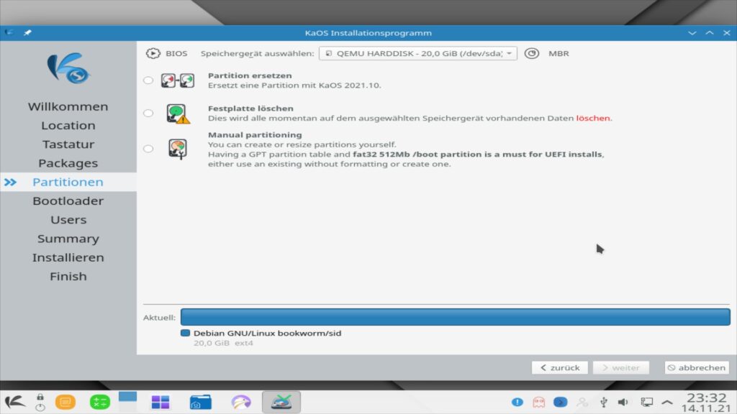Open the volume control tray icon
The image size is (737, 414).
point(623,402)
